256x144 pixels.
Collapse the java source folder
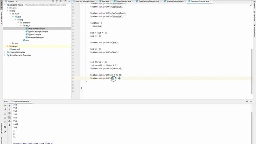coord(13,17)
